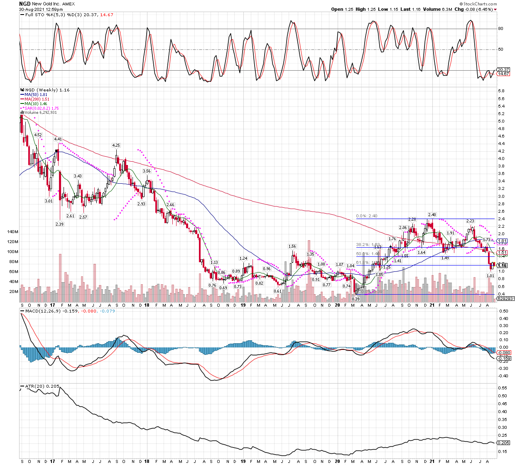Viewport: 515px width, 465px height.
Task: Click the 1.01 low price annotation
Action: (490, 276)
